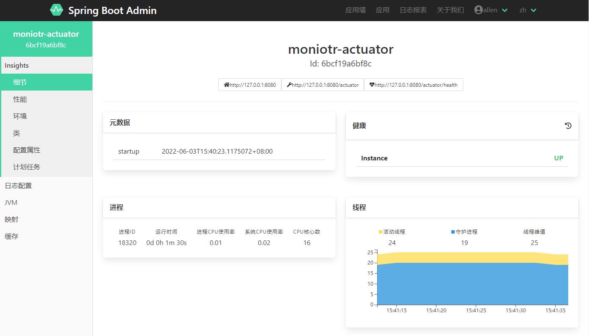The width and height of the screenshot is (589, 336).
Task: Open the /actuator management link
Action: (x=322, y=85)
